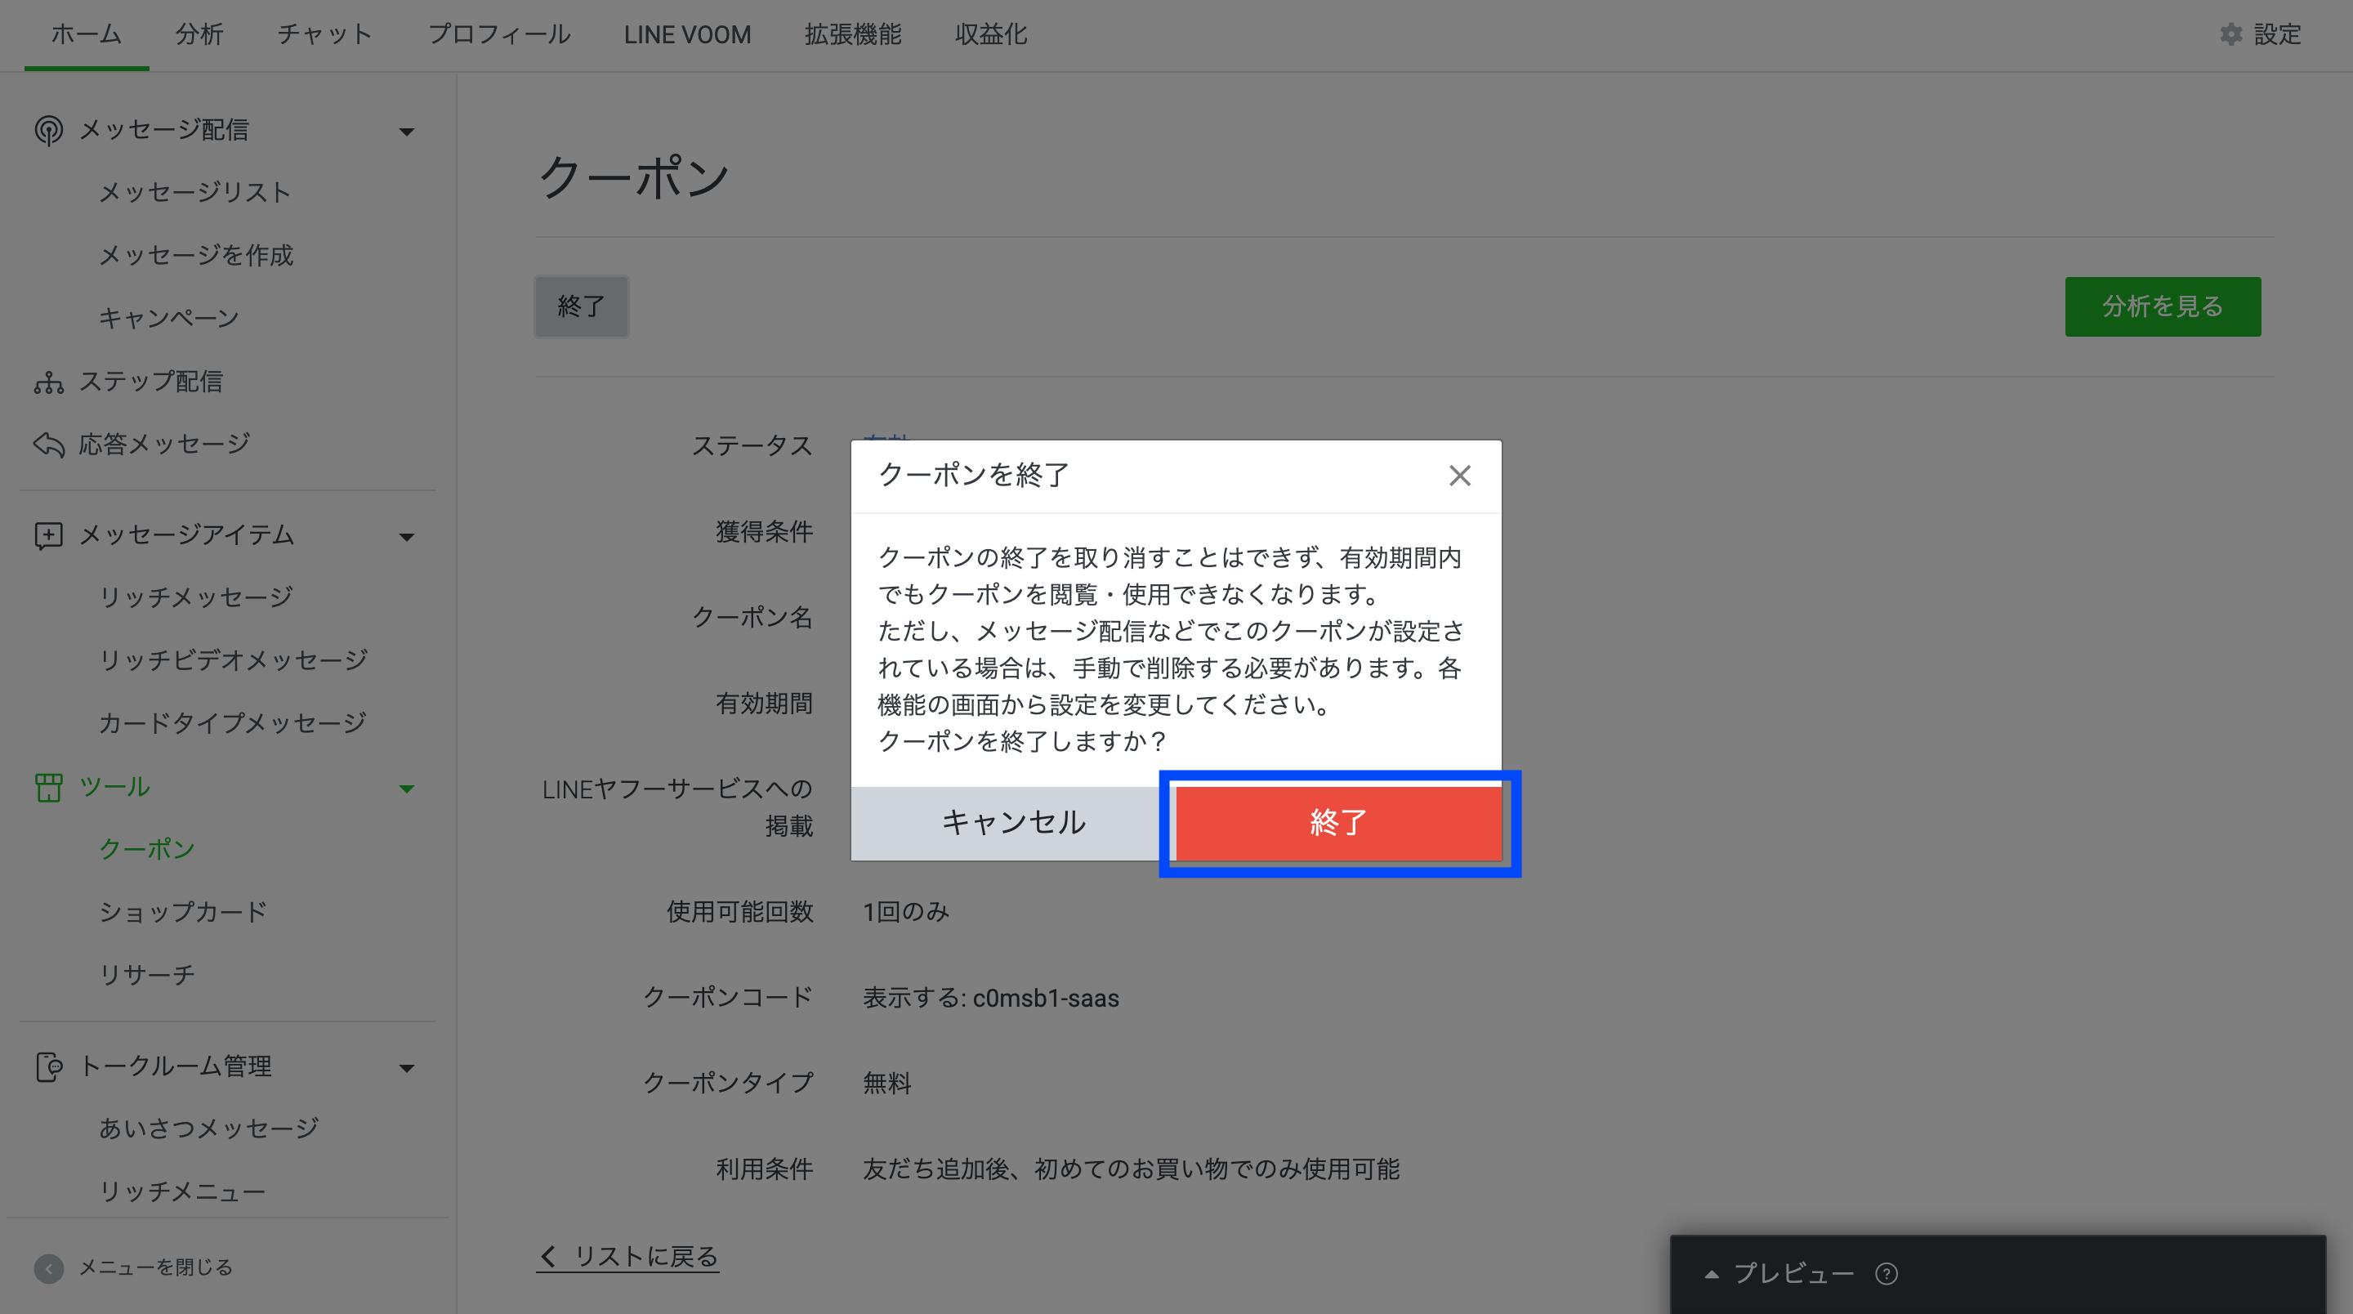The height and width of the screenshot is (1314, 2353).
Task: Collapse the トークルーム管理 section arrow
Action: [x=407, y=1067]
